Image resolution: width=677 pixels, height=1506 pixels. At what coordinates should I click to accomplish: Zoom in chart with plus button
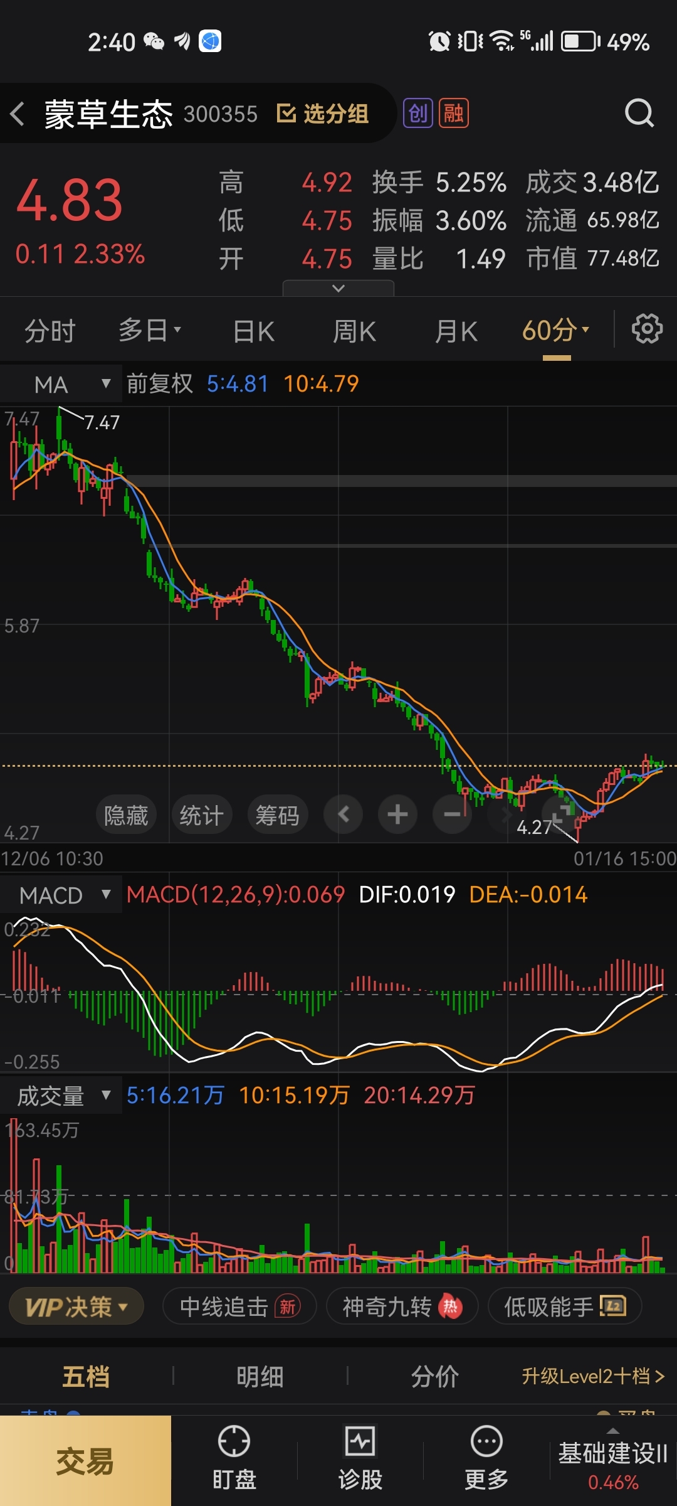(x=397, y=814)
